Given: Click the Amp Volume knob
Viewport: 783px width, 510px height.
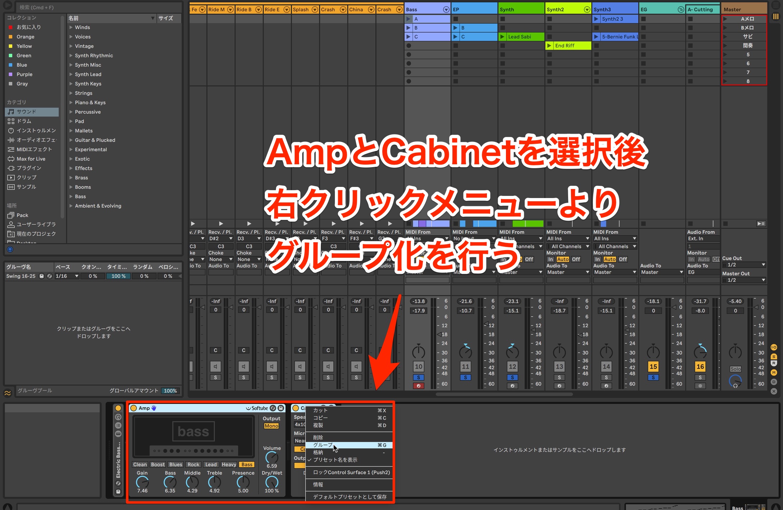Looking at the screenshot, I should (x=272, y=457).
